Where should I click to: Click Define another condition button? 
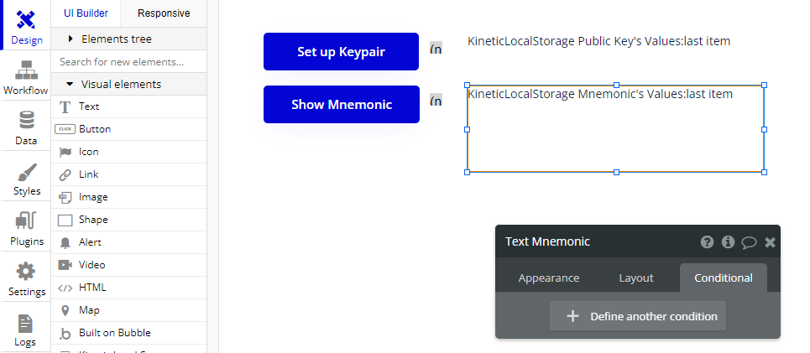[638, 316]
